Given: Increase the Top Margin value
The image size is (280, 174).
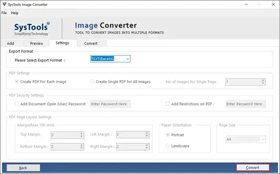Looking at the screenshot, I should point(82,134).
